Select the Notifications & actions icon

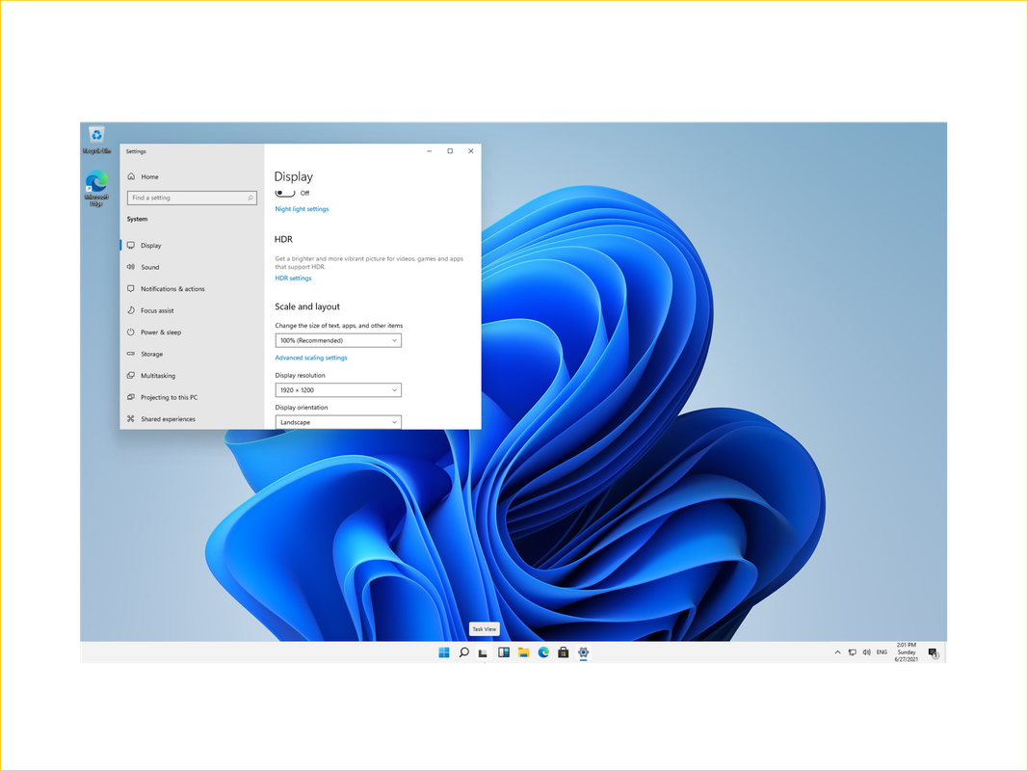tap(131, 288)
